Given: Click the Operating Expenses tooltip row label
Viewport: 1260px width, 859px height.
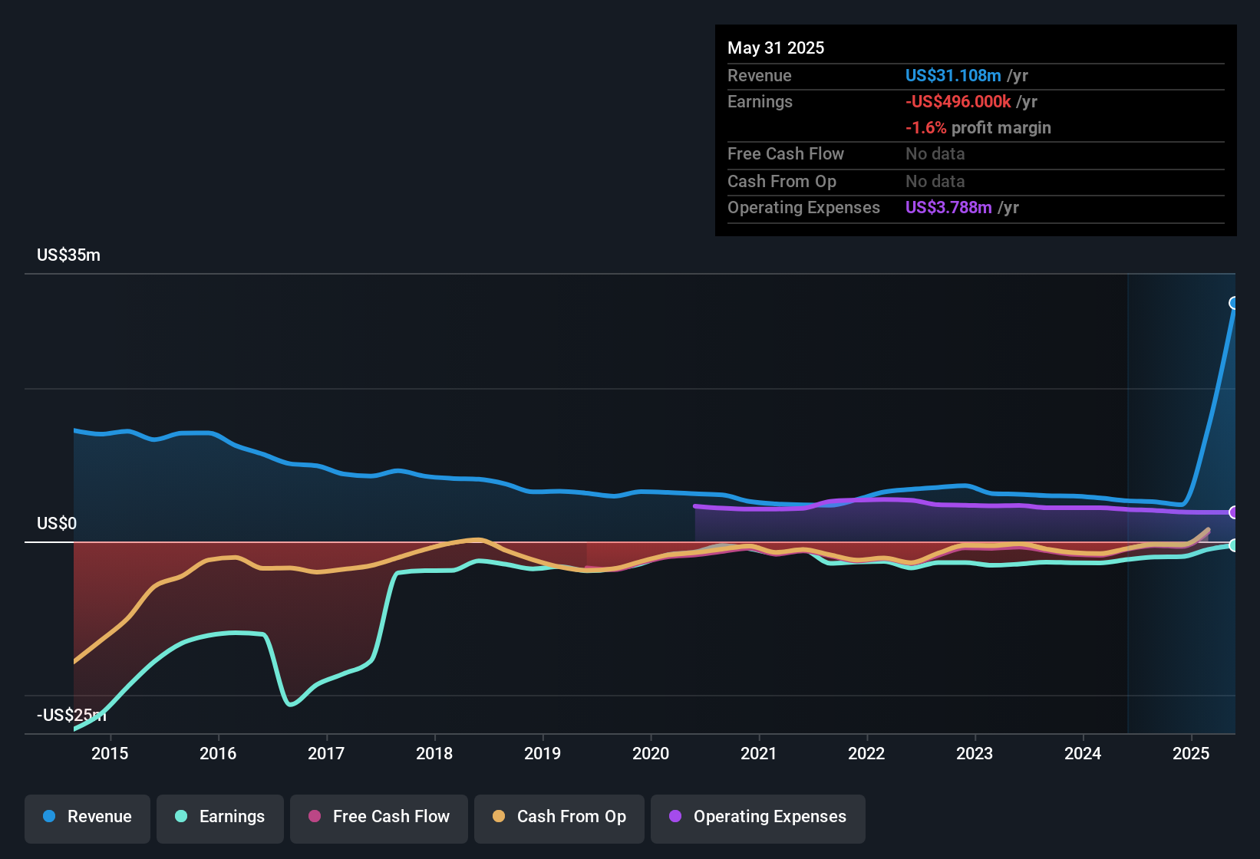Looking at the screenshot, I should point(803,207).
